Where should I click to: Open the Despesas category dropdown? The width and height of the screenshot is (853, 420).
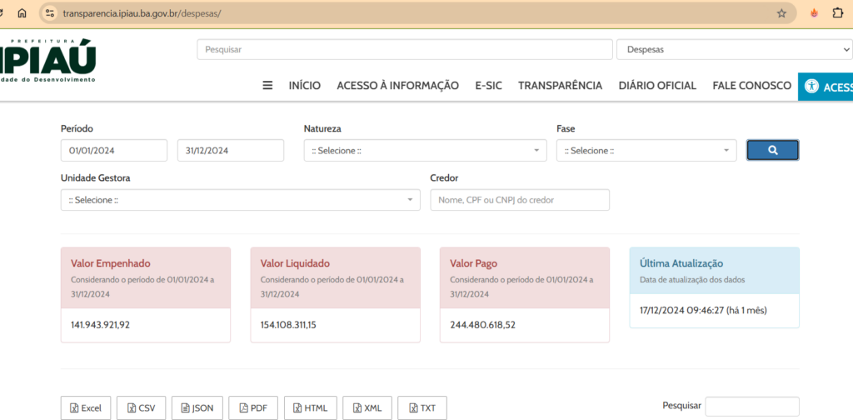click(734, 49)
